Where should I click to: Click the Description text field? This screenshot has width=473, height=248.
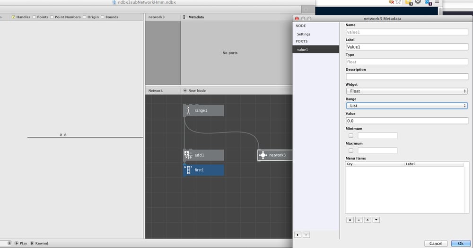click(x=407, y=77)
